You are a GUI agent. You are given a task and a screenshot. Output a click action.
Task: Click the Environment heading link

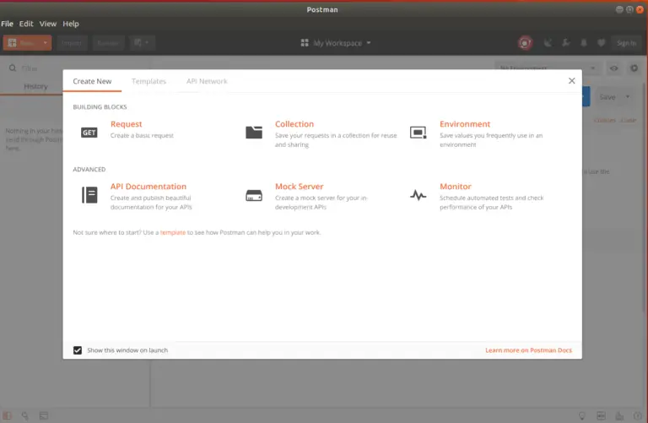[x=465, y=124]
